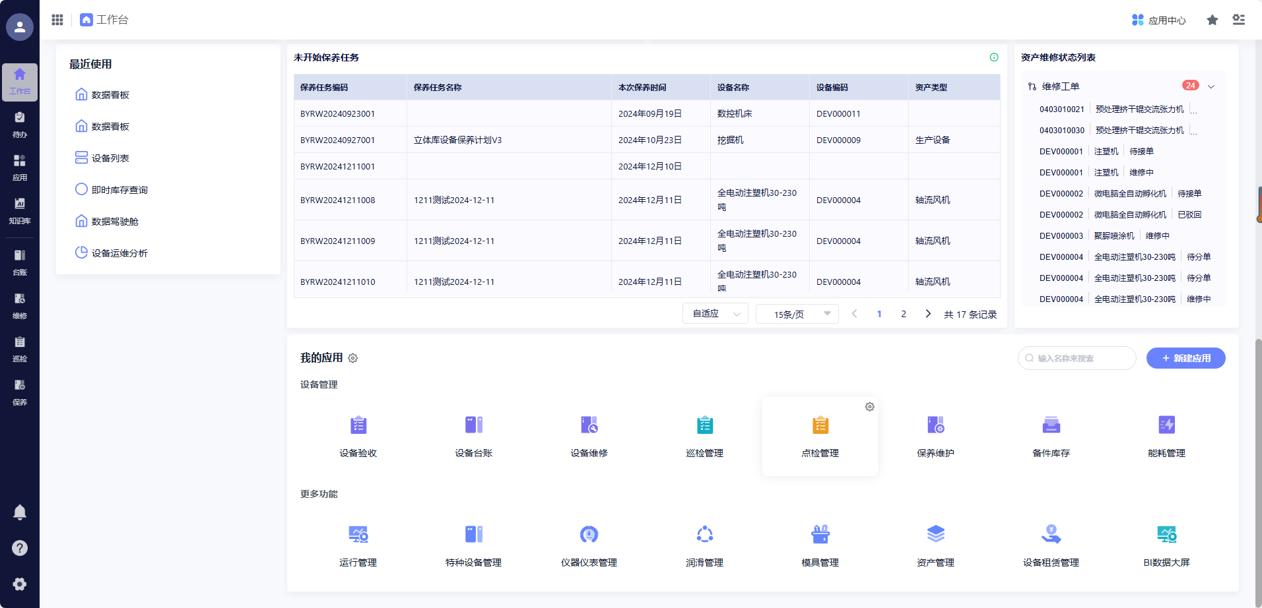Image resolution: width=1262 pixels, height=608 pixels.
Task: Open the 15条/页 page size dropdown
Action: [x=797, y=314]
